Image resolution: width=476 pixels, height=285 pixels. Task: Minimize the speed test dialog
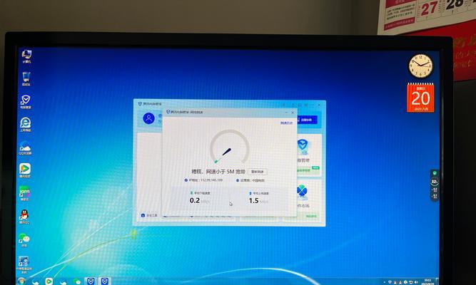(x=286, y=113)
